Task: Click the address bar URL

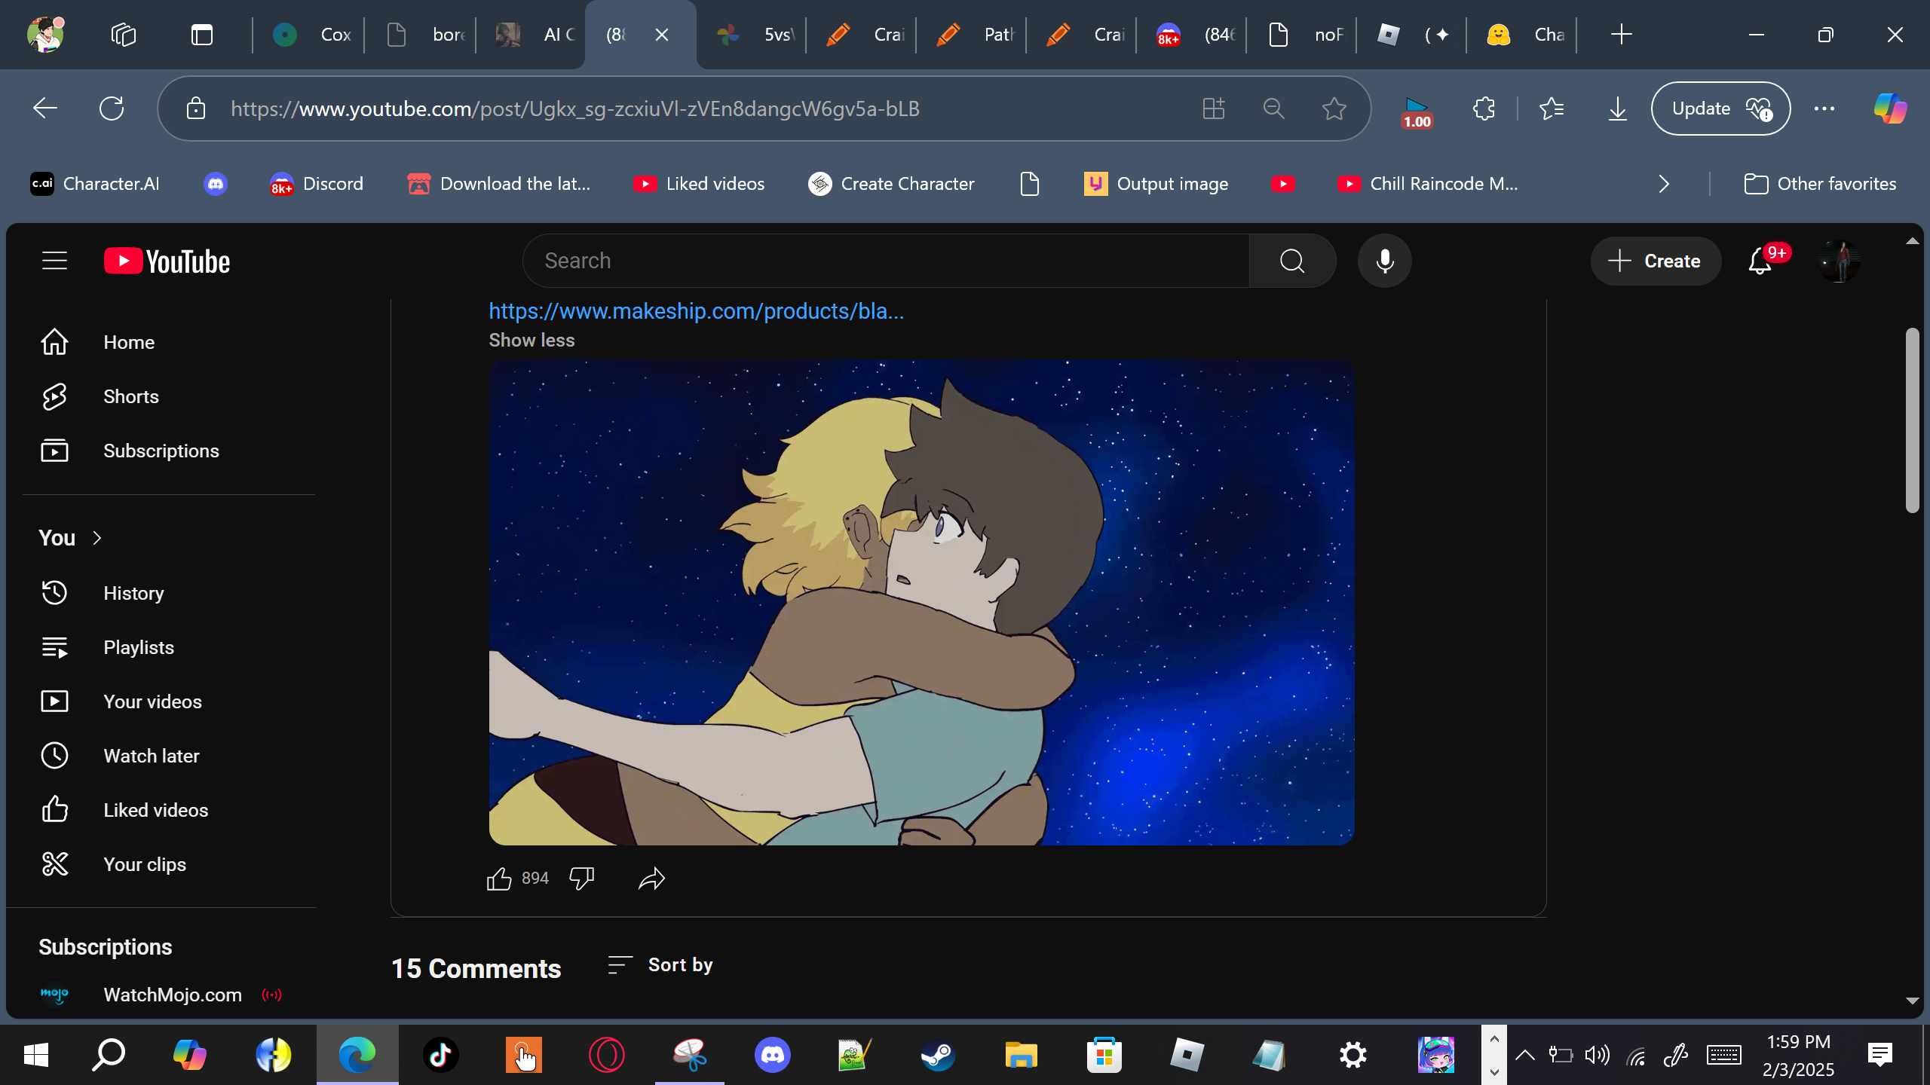Action: (x=574, y=108)
